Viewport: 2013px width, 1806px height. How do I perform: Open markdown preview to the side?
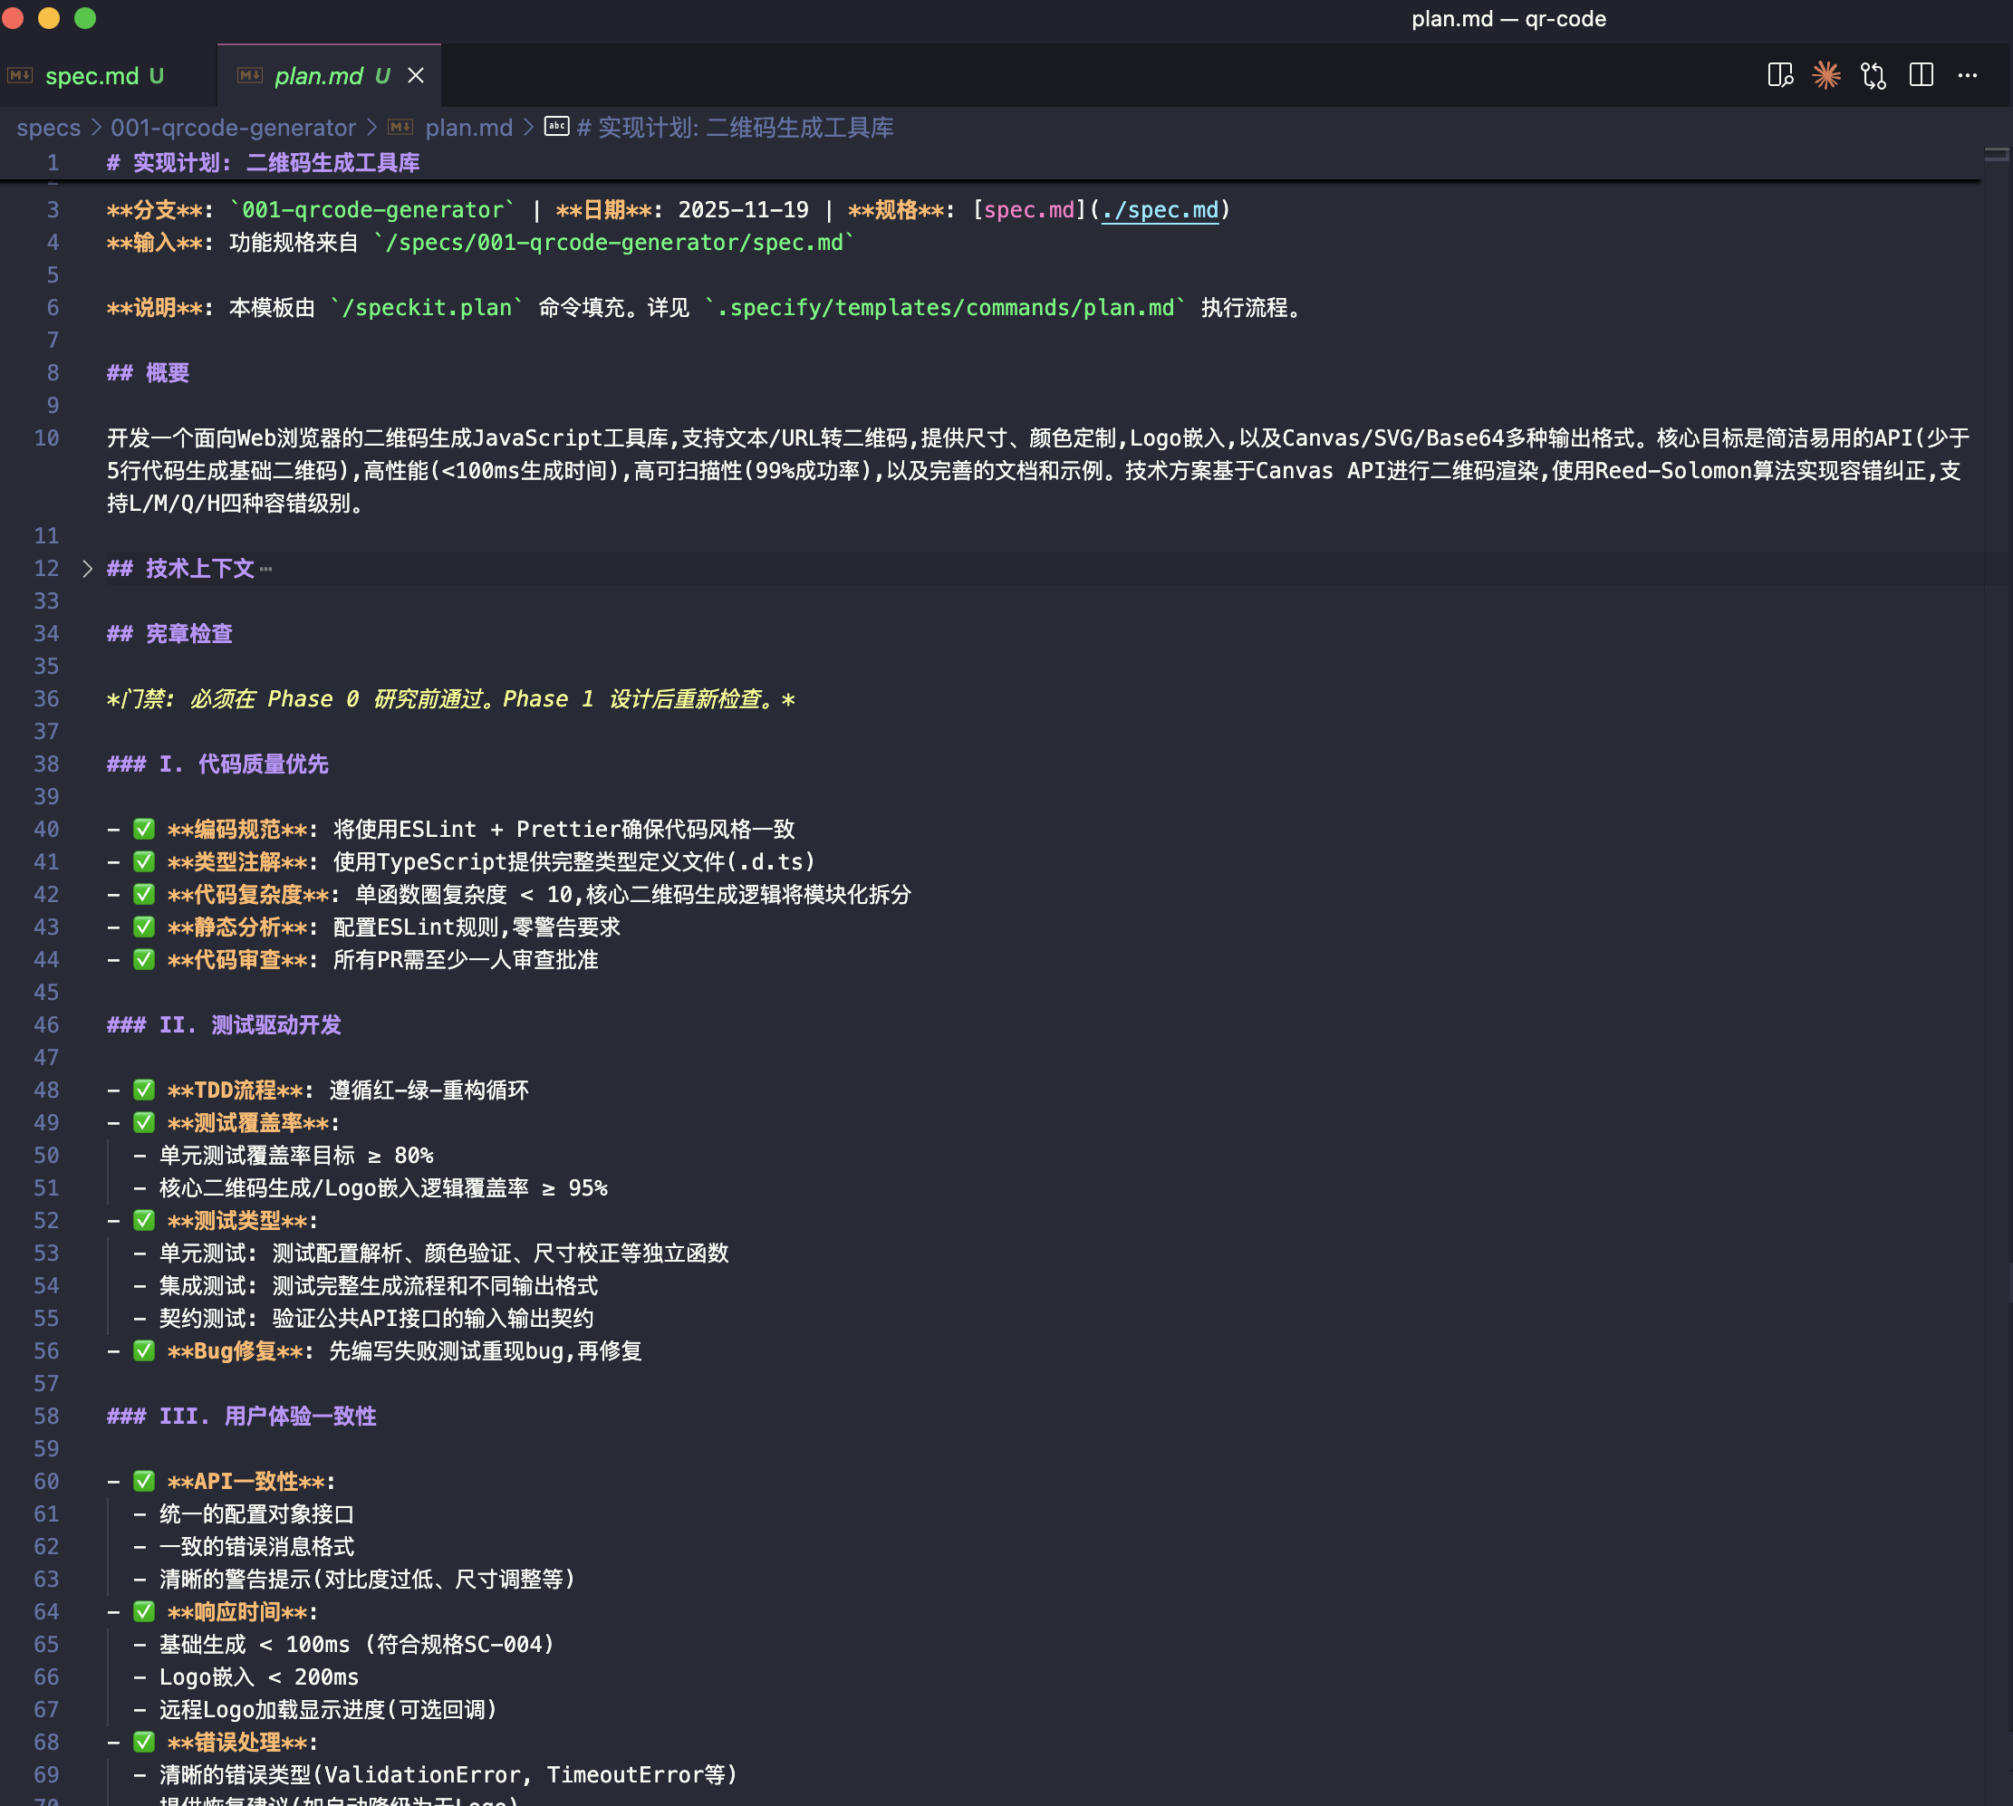tap(1780, 75)
